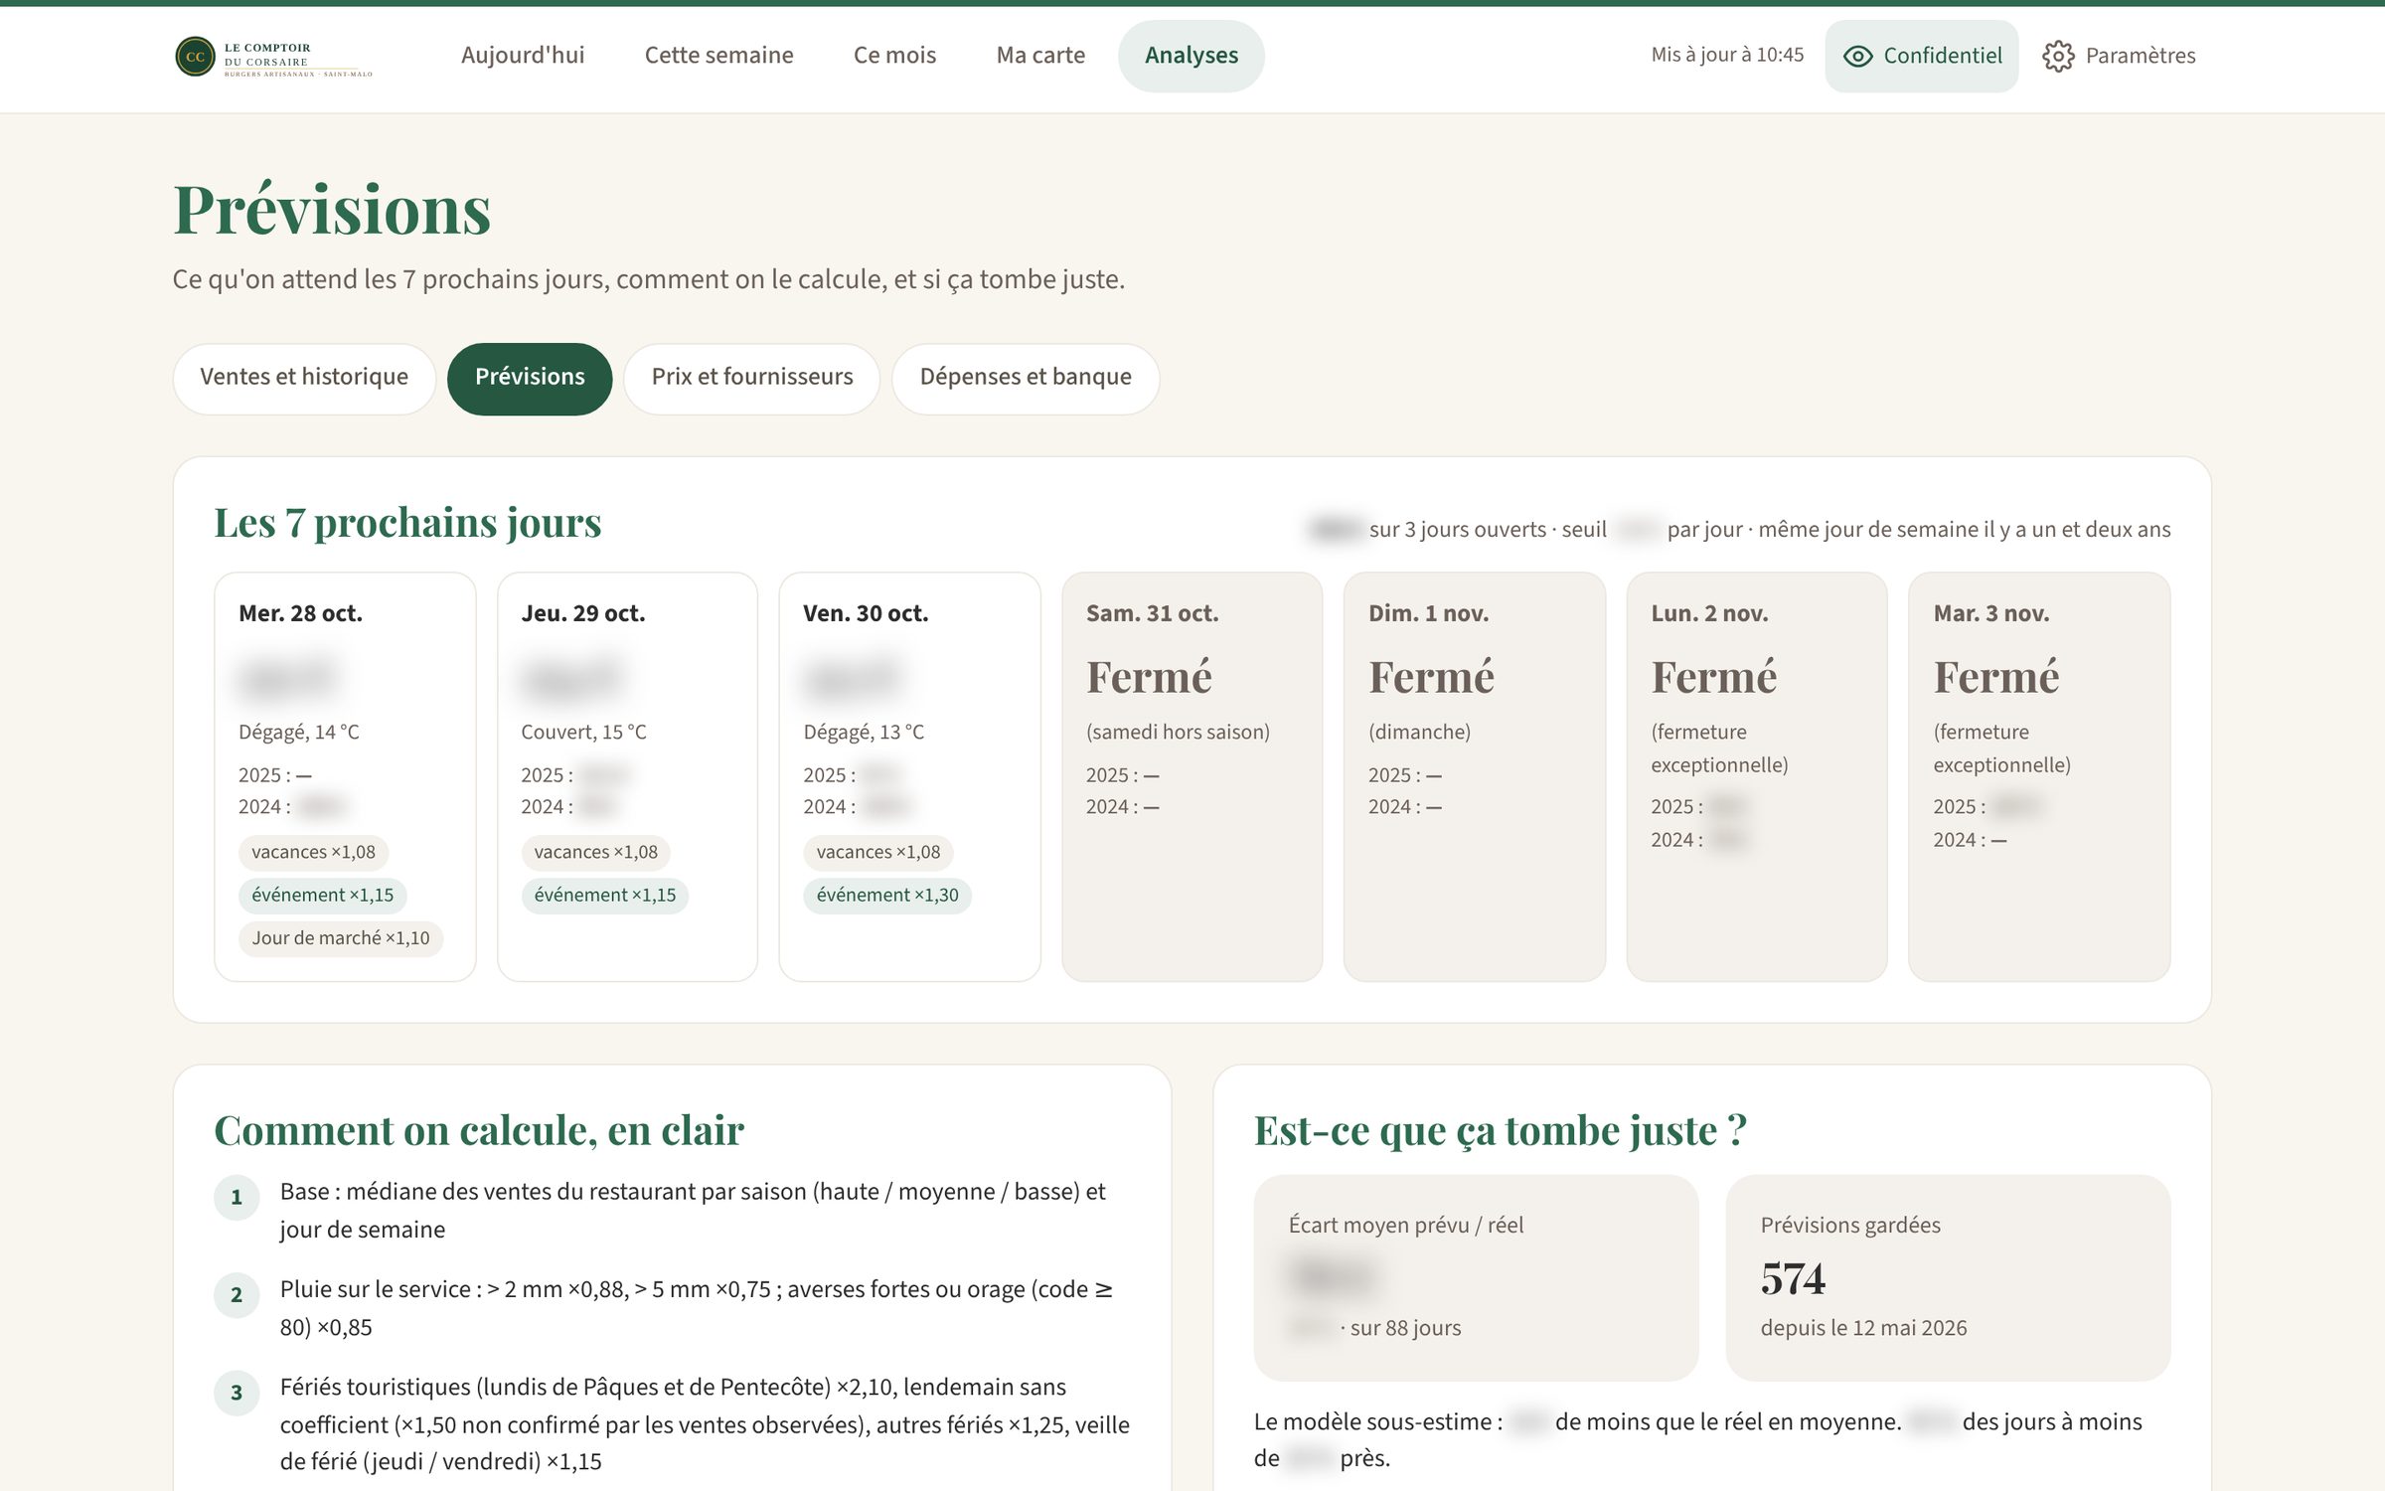The image size is (2385, 1491).
Task: Click the Mer. 28 oct. day heading
Action: (300, 613)
